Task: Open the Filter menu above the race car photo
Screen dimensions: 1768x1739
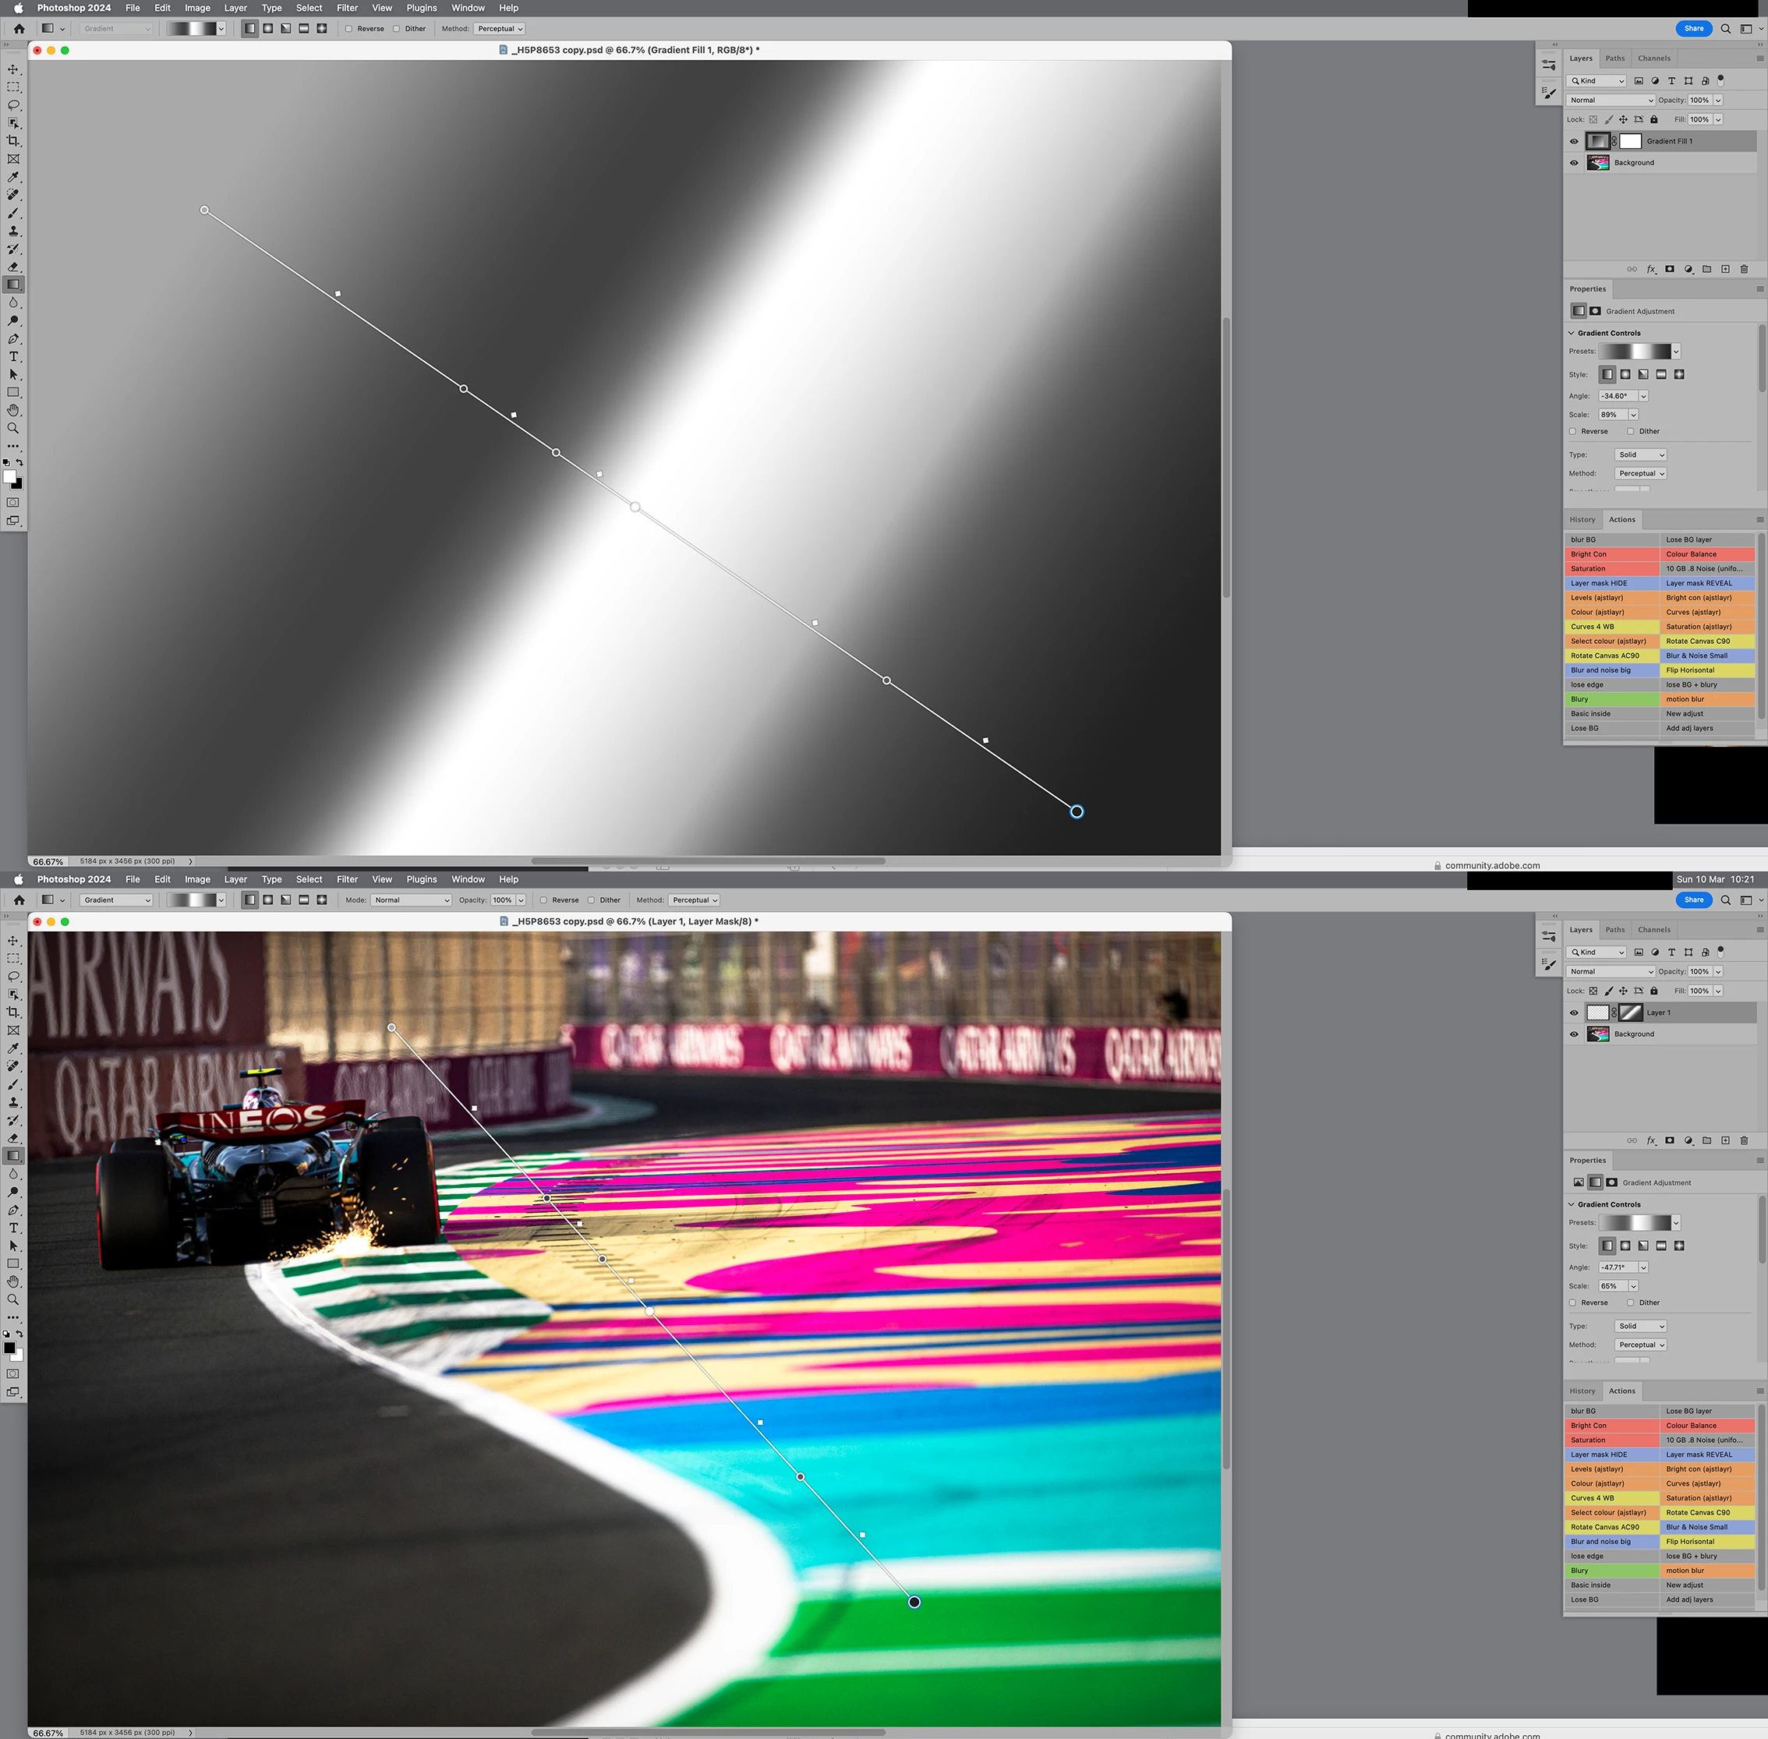Action: tap(347, 878)
